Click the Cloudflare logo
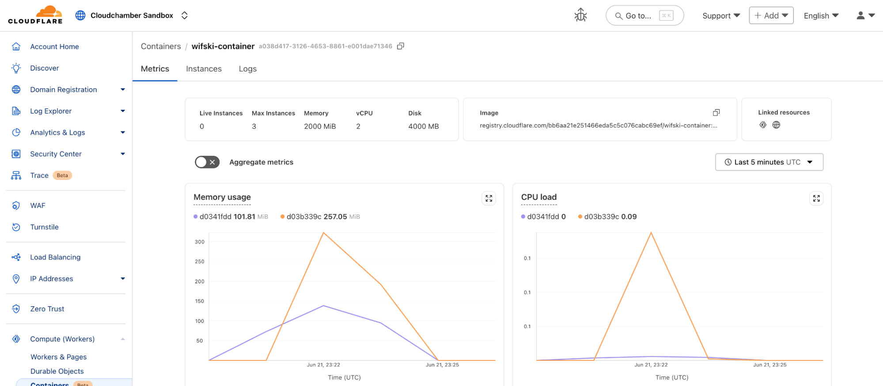 point(35,15)
